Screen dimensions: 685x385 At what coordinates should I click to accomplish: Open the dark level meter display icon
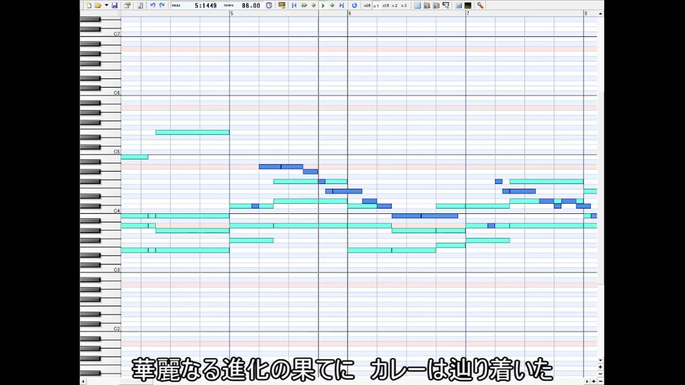468,5
